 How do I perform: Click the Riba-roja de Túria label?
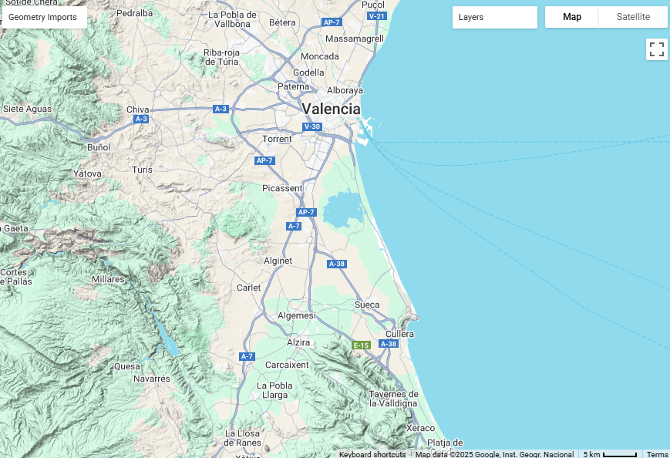[221, 57]
